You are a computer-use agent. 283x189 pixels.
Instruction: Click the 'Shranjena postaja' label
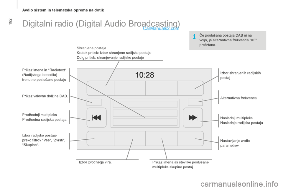[x=91, y=48]
